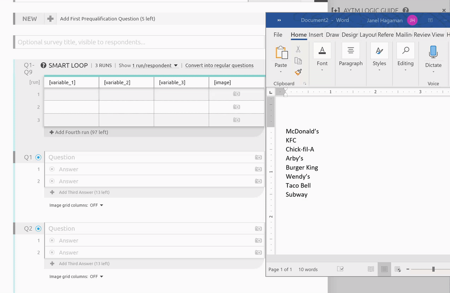Viewport: 450px width, 293px height.
Task: Add image for run 2 camera icon
Action: (x=236, y=107)
